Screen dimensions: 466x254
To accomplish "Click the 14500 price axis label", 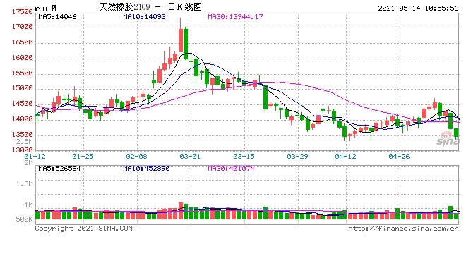I will [23, 104].
